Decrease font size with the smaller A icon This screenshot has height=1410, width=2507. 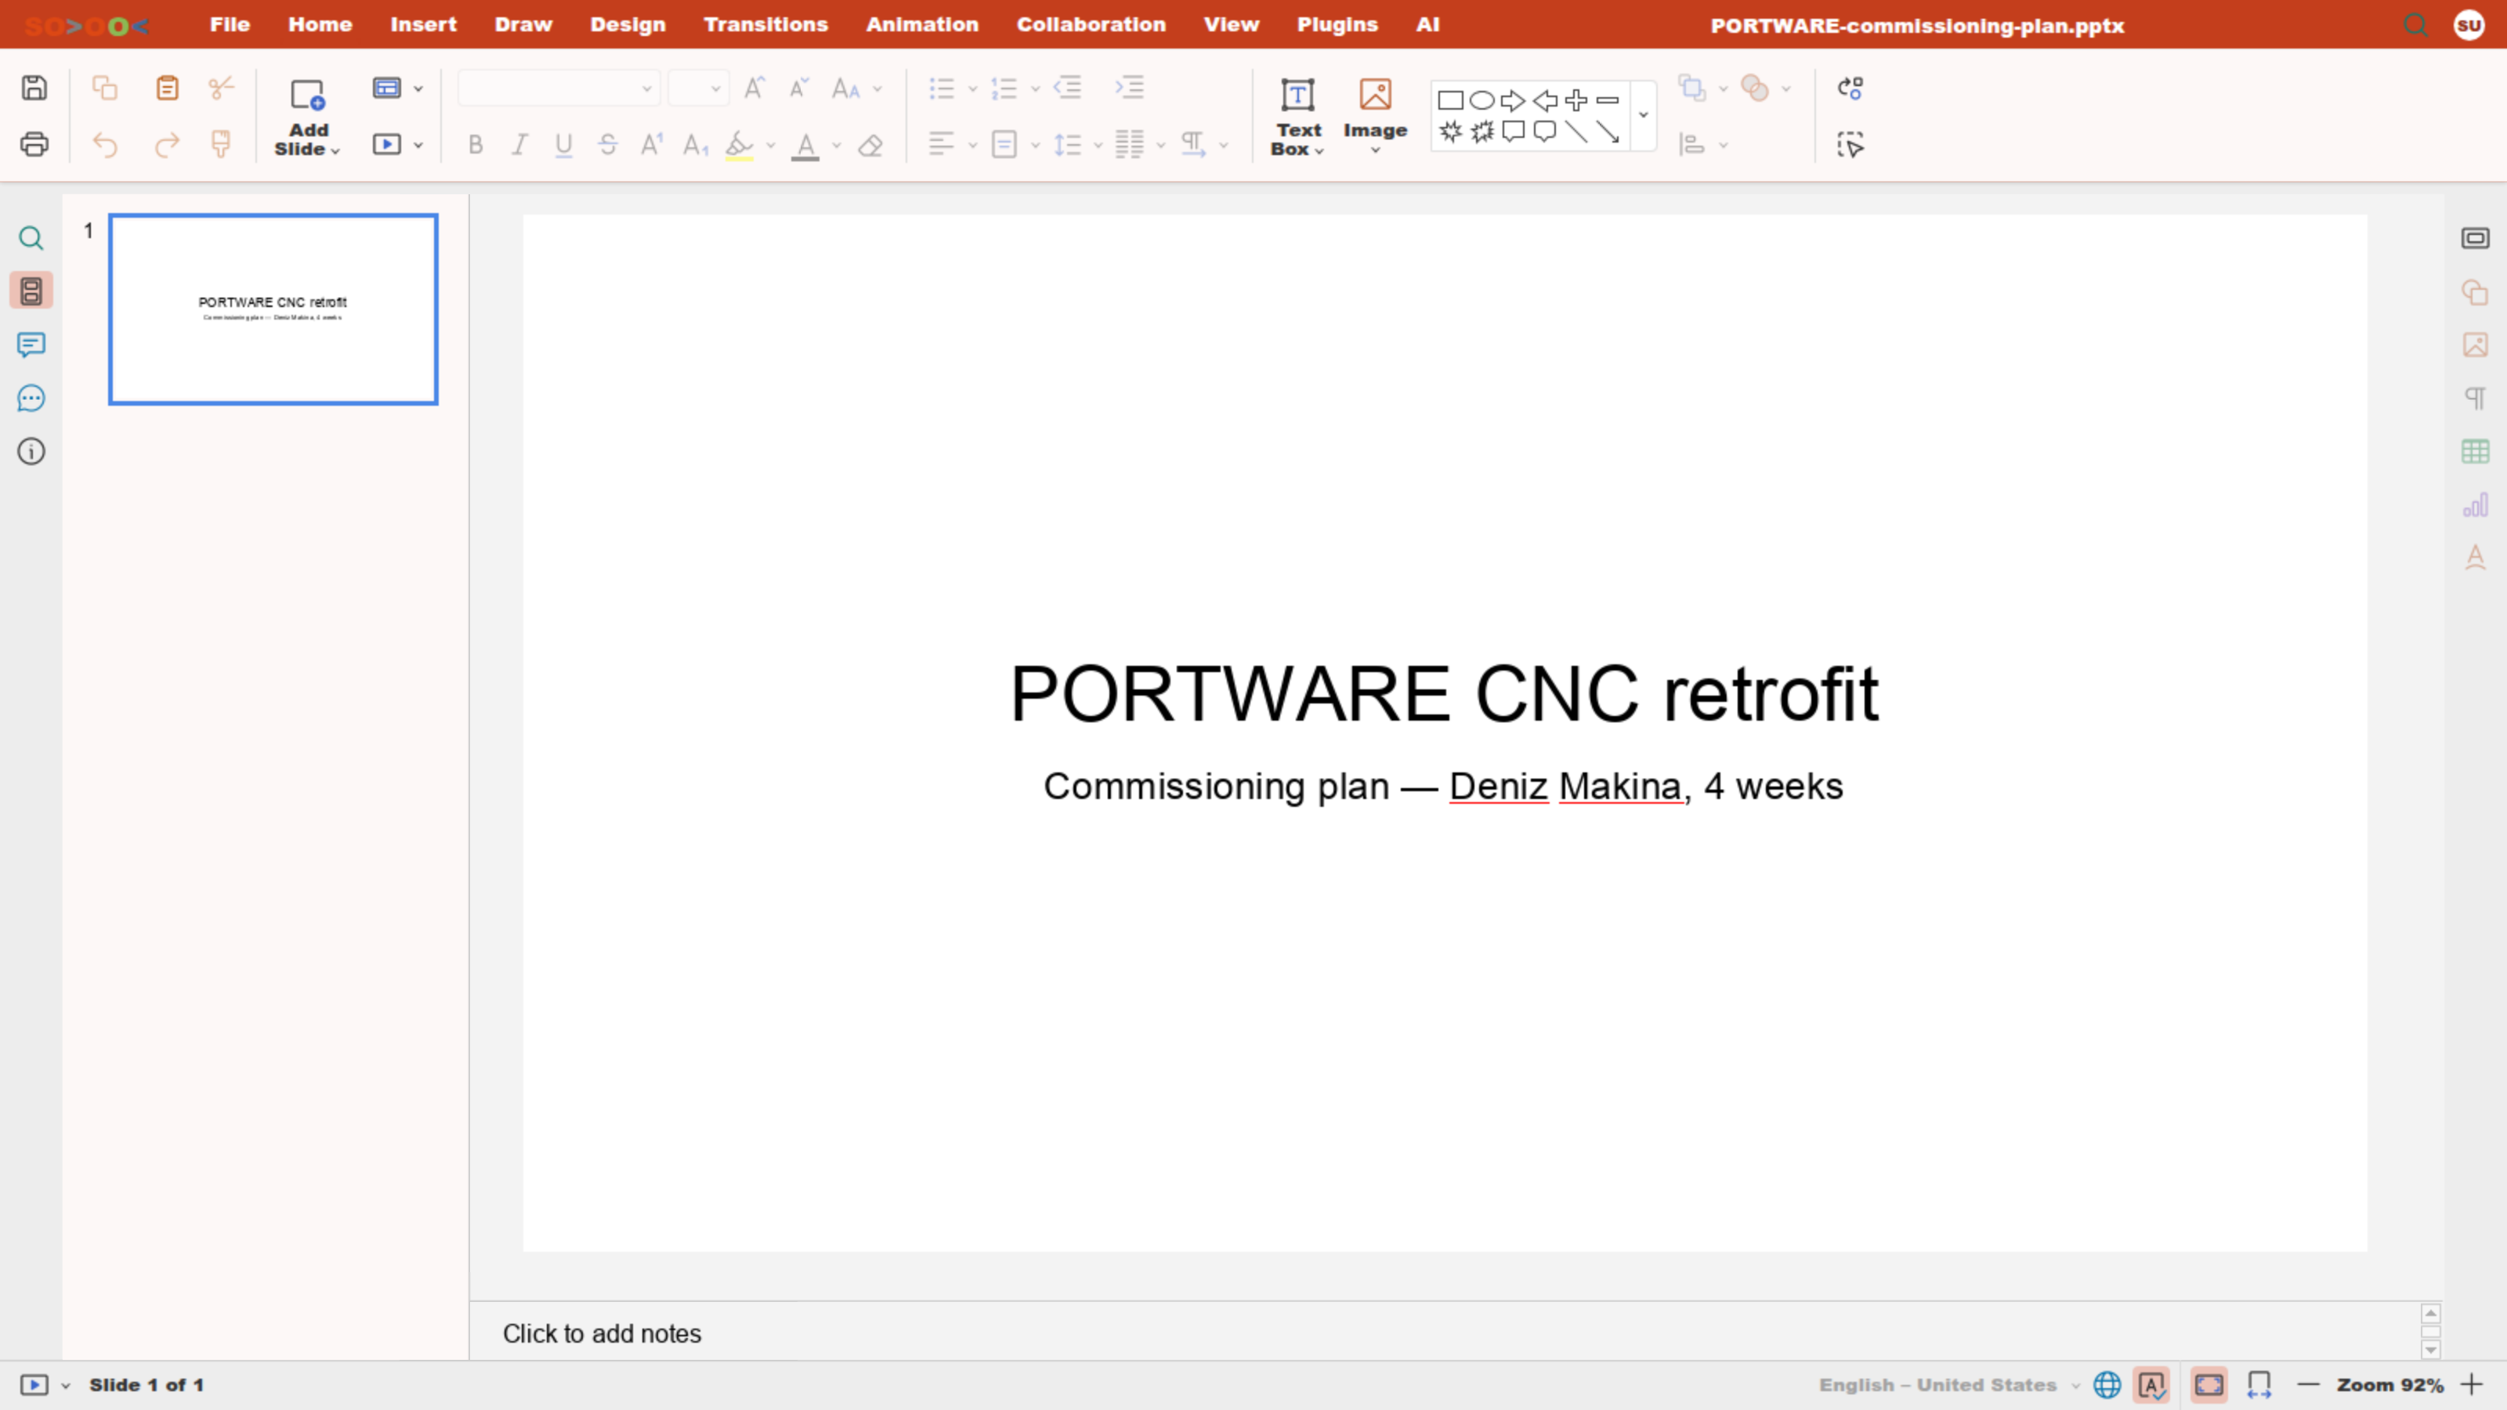[x=799, y=89]
